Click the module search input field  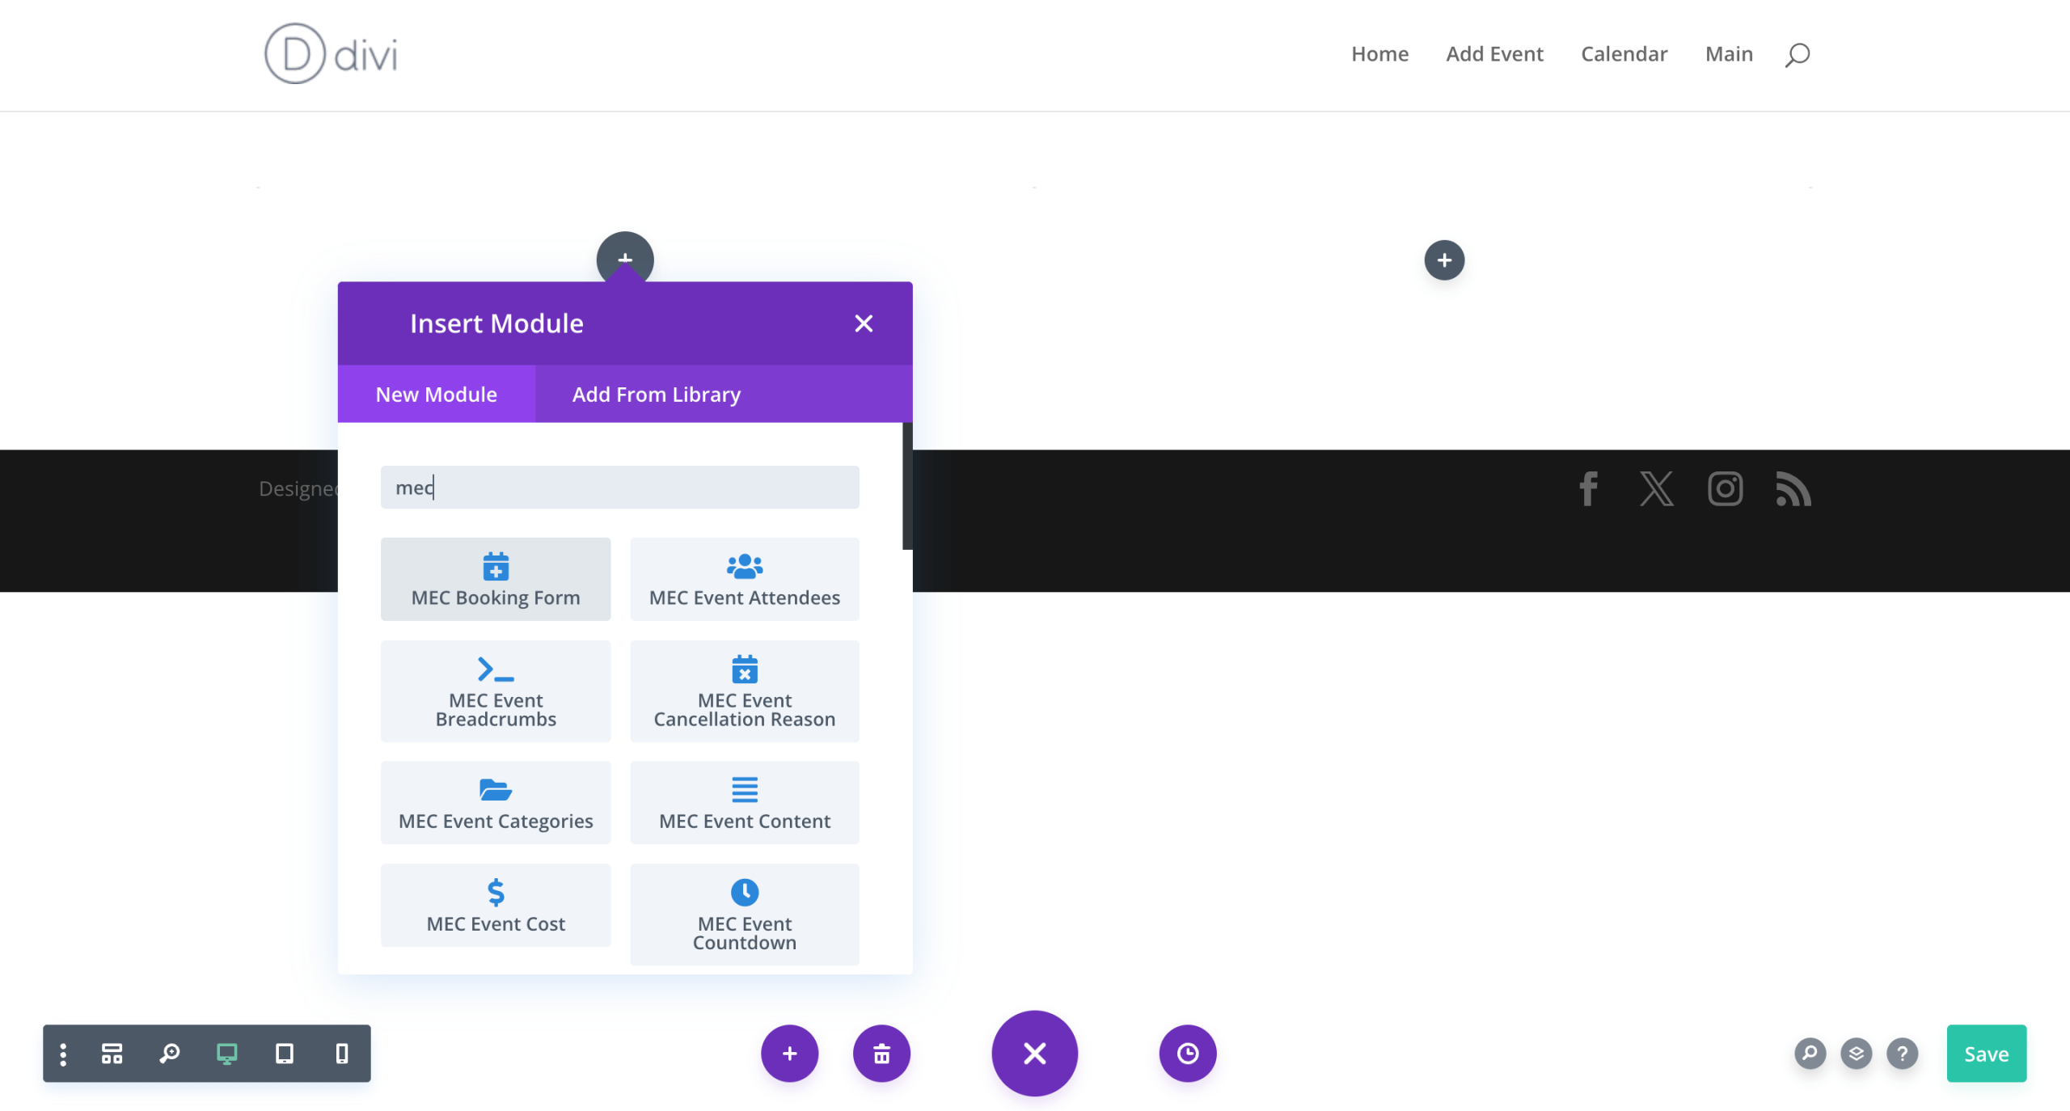point(619,487)
